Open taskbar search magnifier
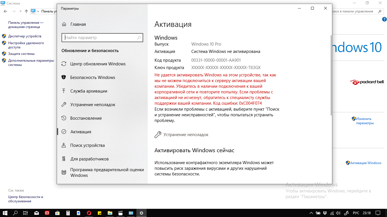 coord(16,213)
